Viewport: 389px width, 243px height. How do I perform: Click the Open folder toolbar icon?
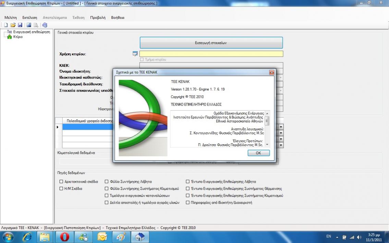click(x=13, y=25)
